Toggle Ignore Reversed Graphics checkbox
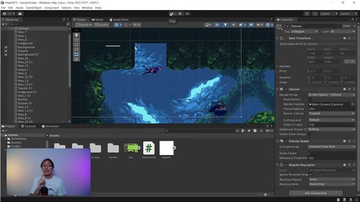Viewport: 360px width, 202px height. (x=310, y=175)
